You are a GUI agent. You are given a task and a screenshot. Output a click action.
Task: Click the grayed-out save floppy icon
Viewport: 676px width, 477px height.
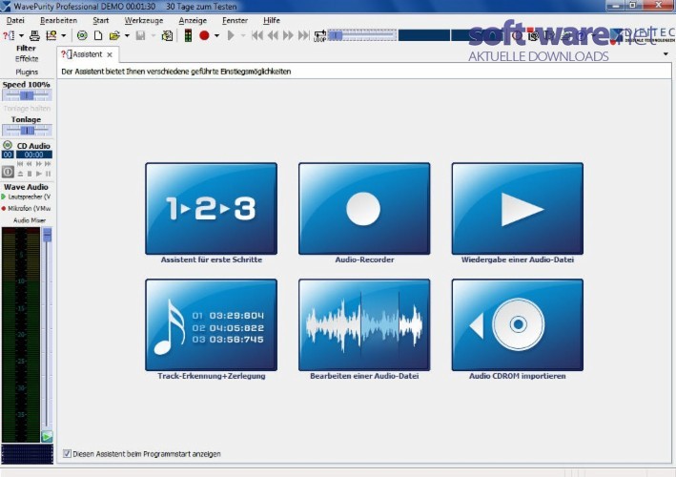[x=140, y=36]
